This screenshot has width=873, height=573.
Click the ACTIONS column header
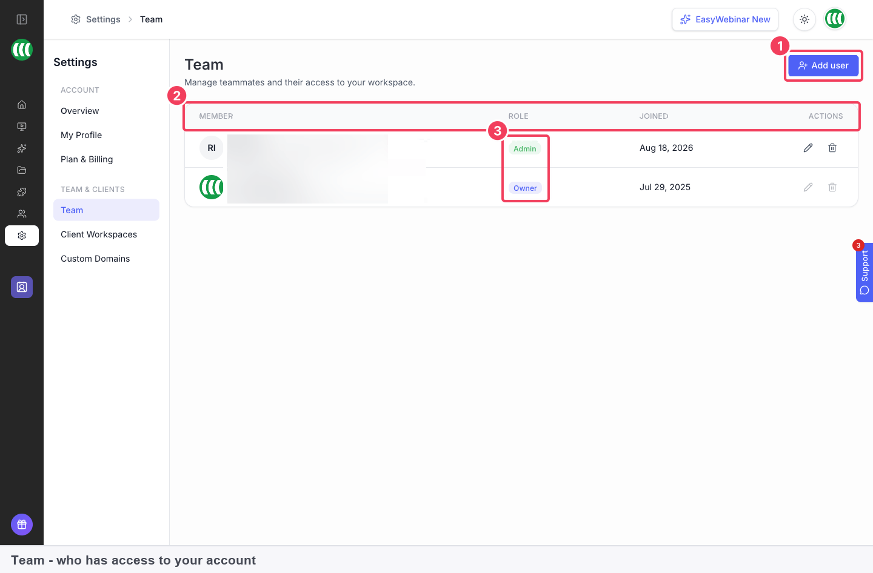tap(826, 116)
